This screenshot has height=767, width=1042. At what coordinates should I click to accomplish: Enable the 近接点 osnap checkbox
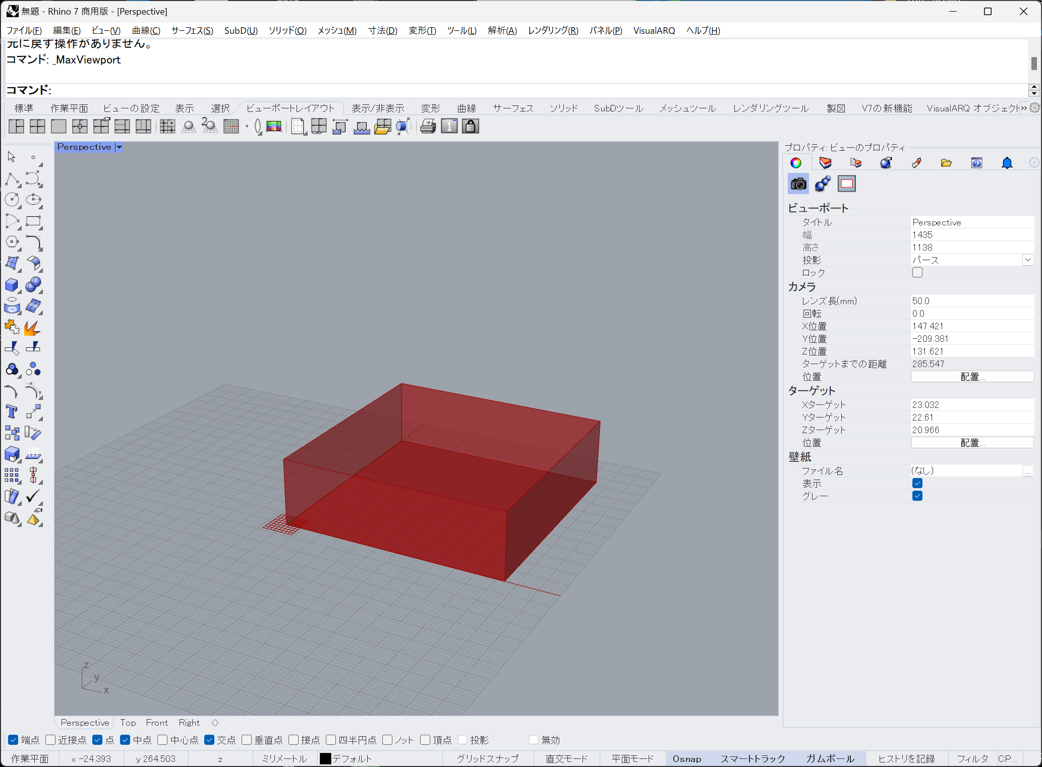(x=50, y=740)
